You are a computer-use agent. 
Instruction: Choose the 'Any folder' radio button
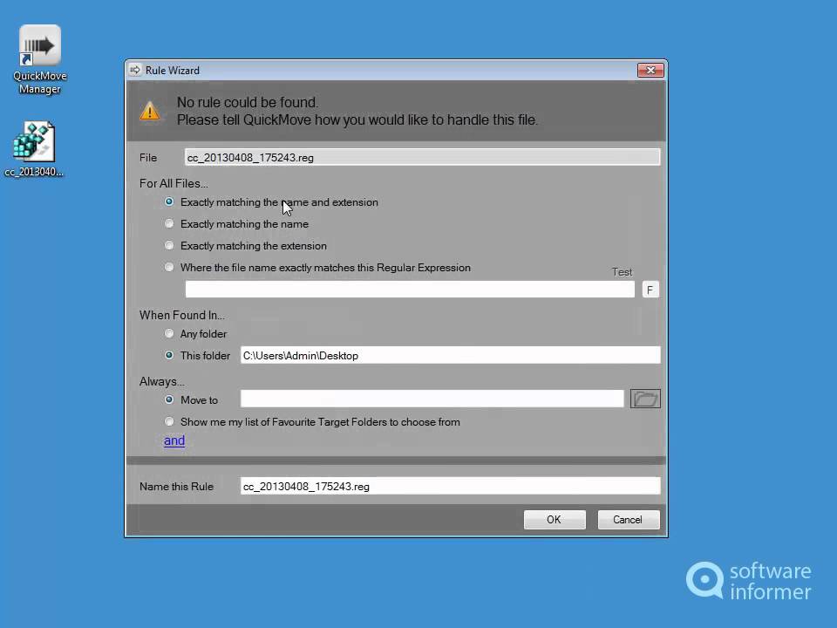click(x=169, y=334)
